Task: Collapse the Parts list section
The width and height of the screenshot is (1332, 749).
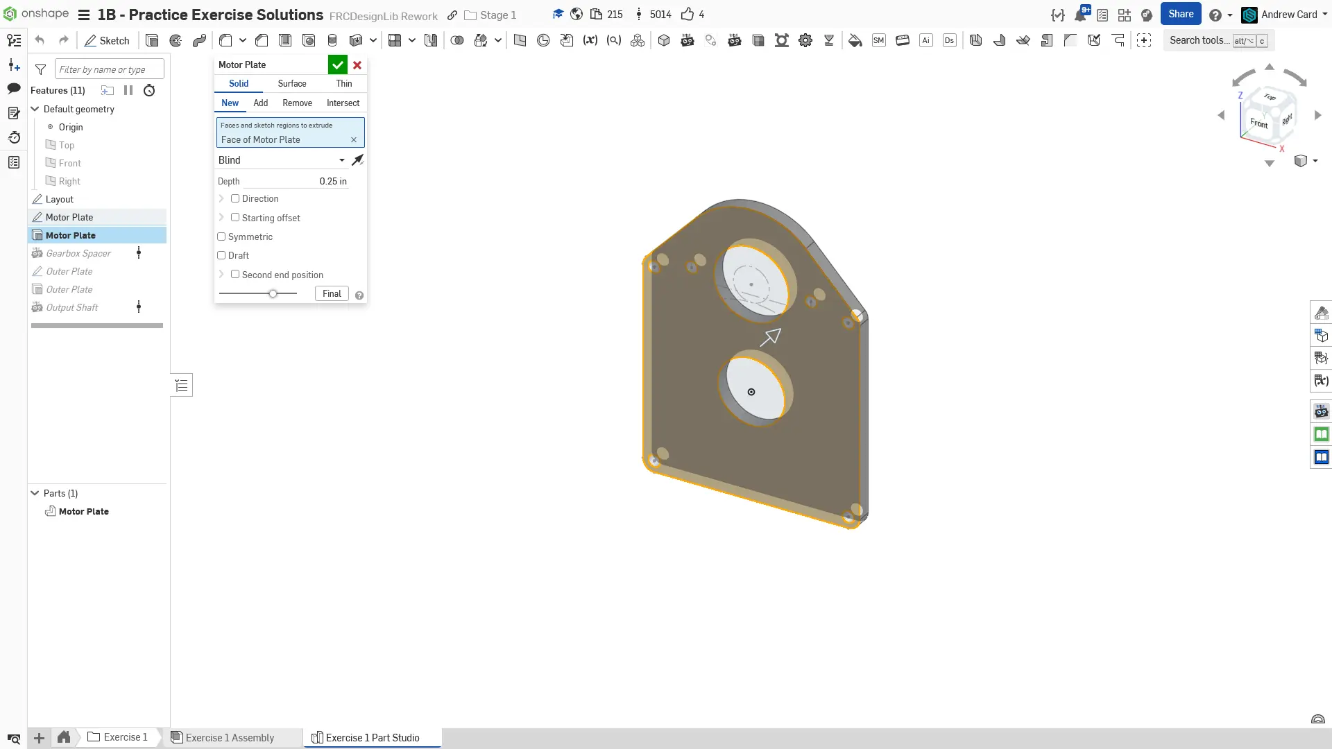Action: click(x=35, y=493)
